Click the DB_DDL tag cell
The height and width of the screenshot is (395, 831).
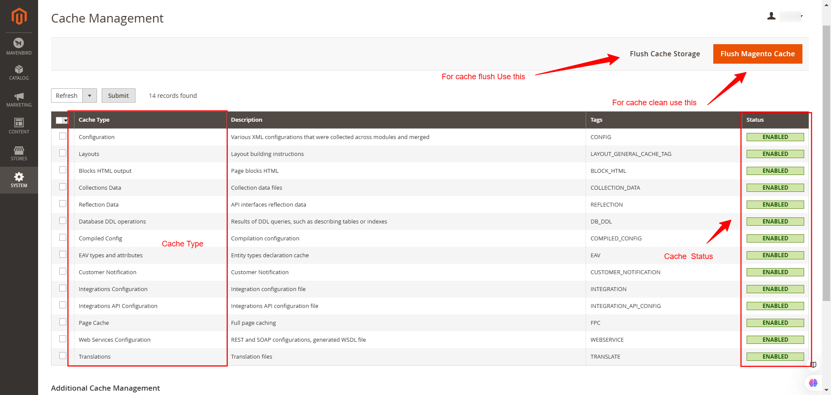601,221
